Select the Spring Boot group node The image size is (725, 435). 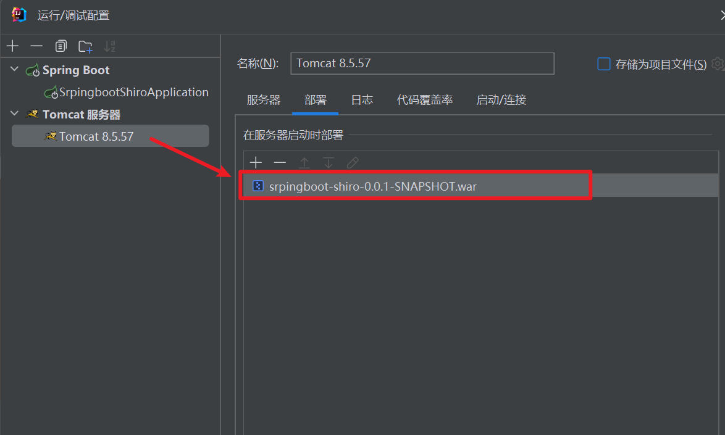[x=76, y=70]
